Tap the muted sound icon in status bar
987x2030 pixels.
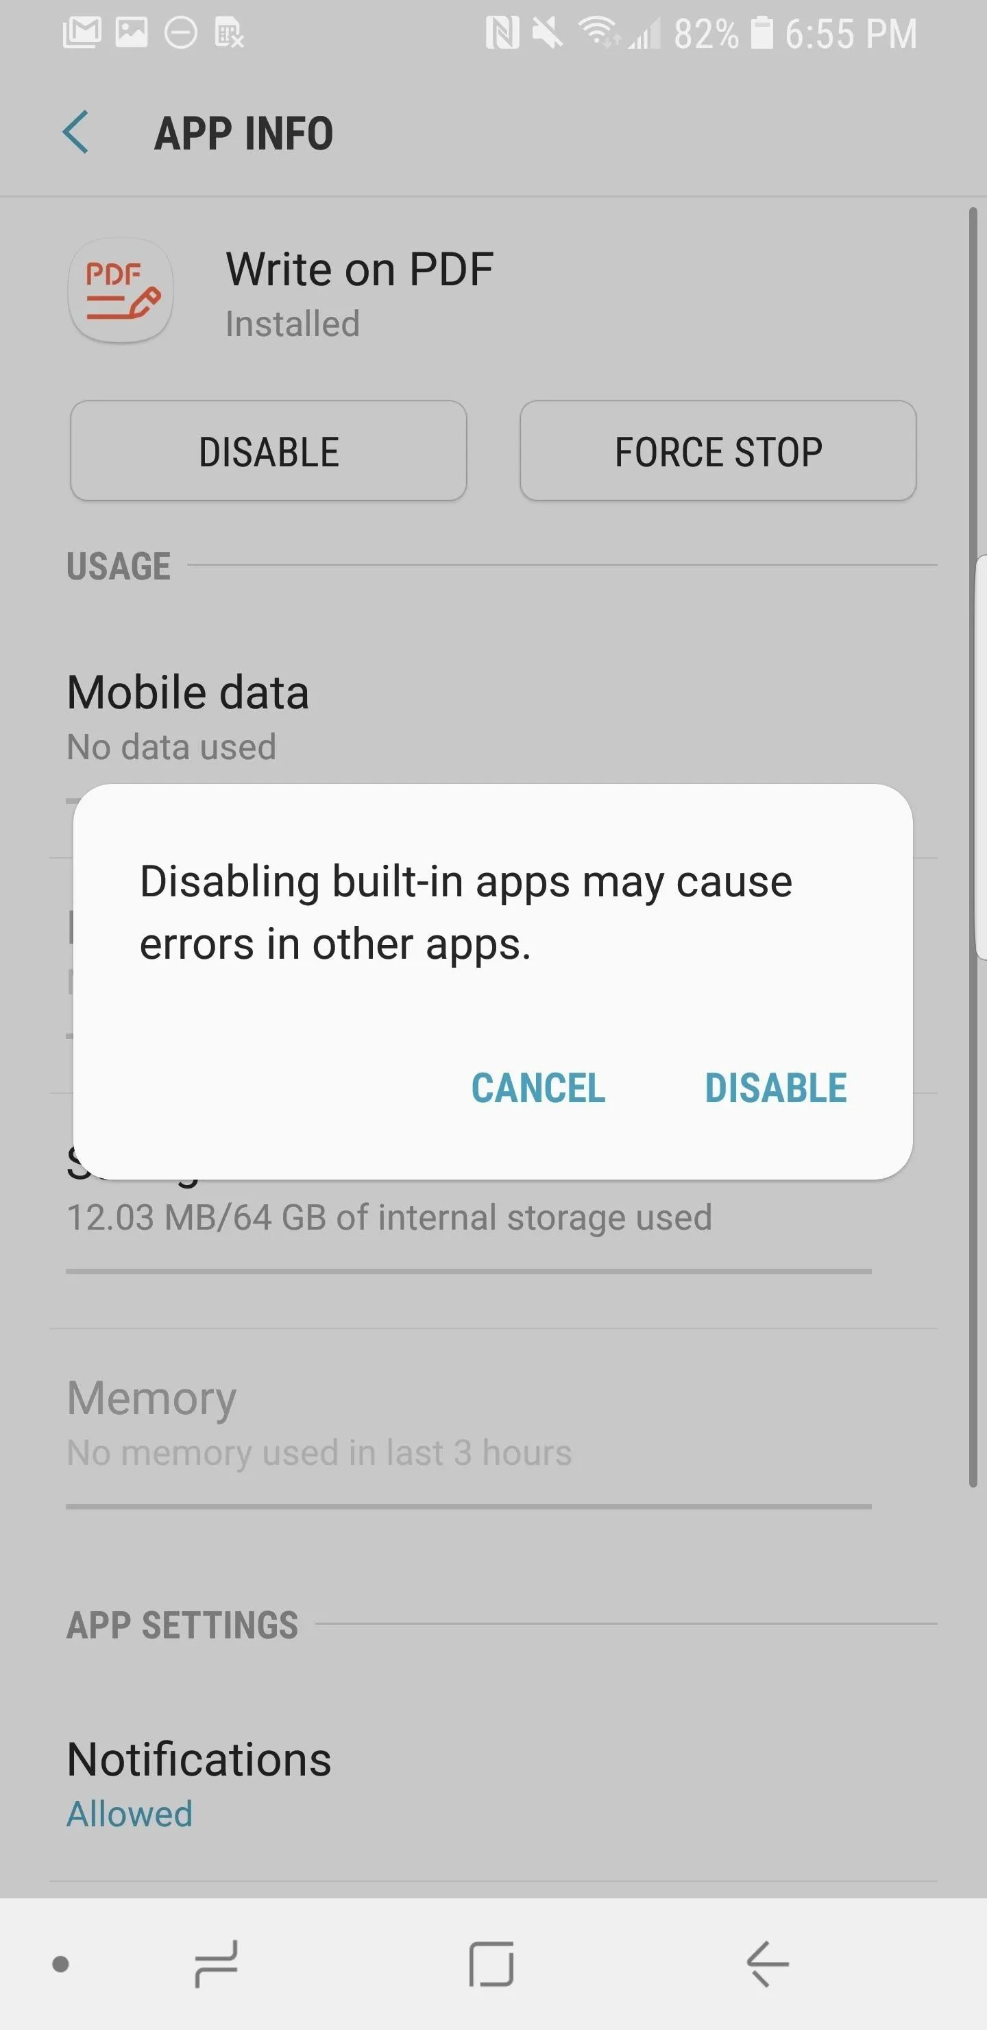pyautogui.click(x=548, y=33)
